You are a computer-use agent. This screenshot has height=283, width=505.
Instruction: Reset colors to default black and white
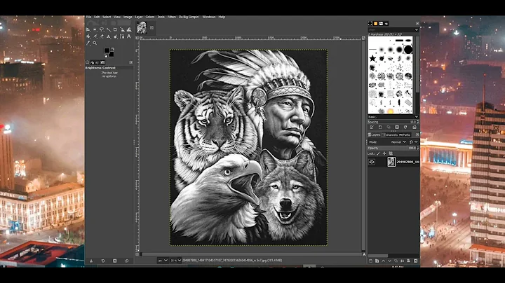pyautogui.click(x=106, y=56)
